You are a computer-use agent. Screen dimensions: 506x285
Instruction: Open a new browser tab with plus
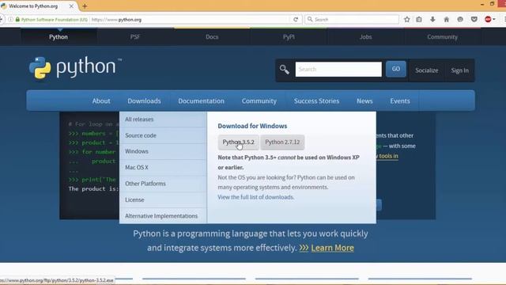tap(85, 6)
